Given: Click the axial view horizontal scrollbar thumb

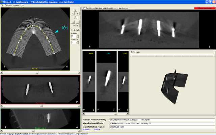Looking at the screenshot, I should click(x=37, y=72).
